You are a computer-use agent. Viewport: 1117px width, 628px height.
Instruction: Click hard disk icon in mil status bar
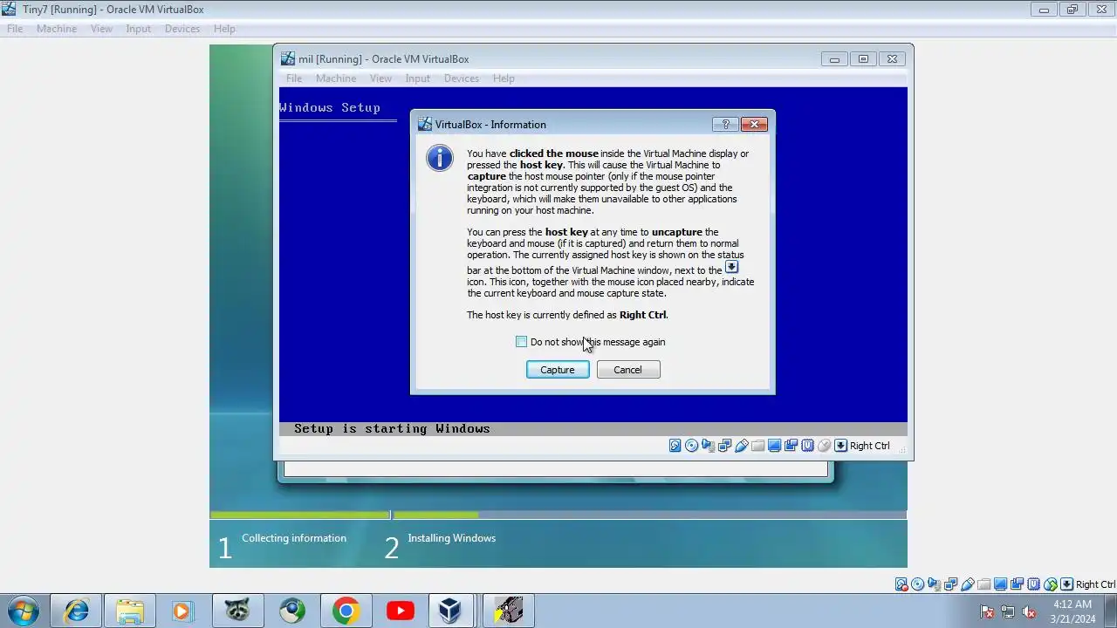pos(675,446)
